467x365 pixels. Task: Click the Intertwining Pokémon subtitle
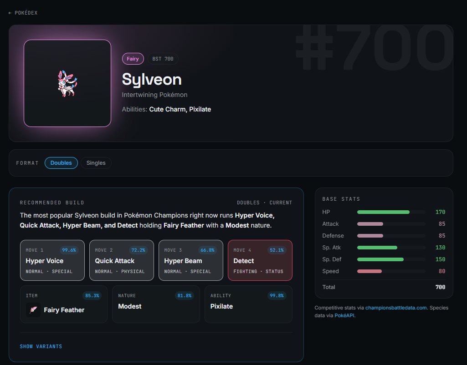click(x=154, y=95)
